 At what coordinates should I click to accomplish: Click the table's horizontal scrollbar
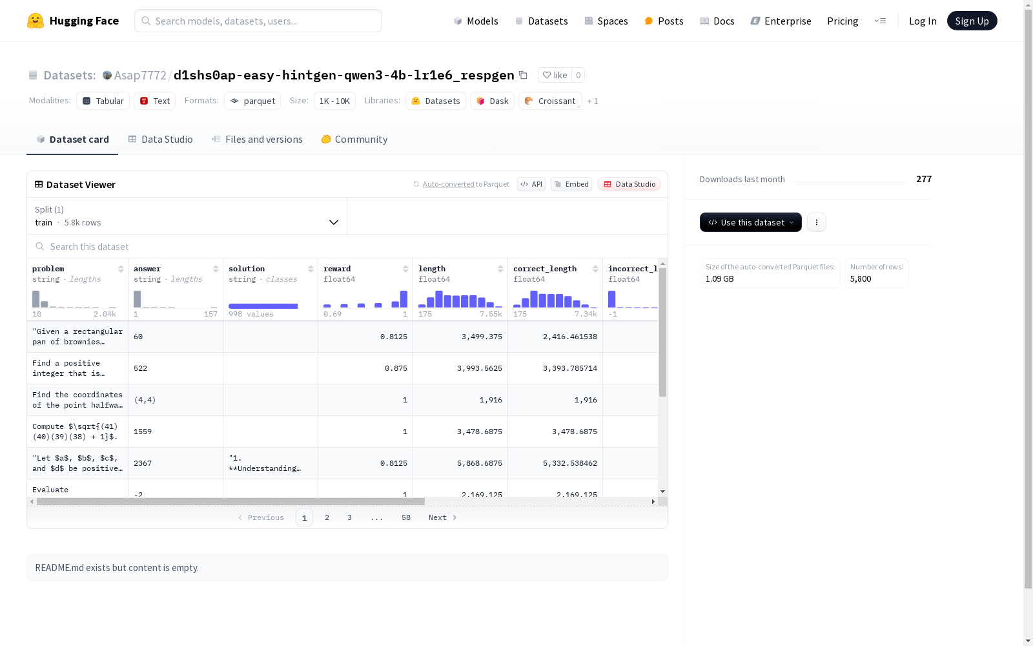point(230,501)
